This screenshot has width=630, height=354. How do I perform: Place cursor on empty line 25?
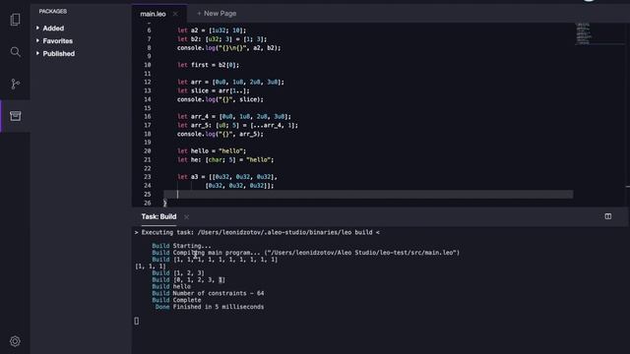[x=368, y=195]
